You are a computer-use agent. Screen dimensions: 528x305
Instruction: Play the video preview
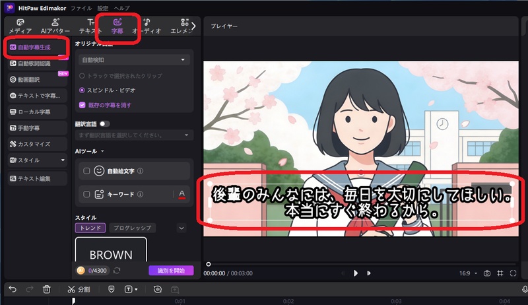click(356, 273)
